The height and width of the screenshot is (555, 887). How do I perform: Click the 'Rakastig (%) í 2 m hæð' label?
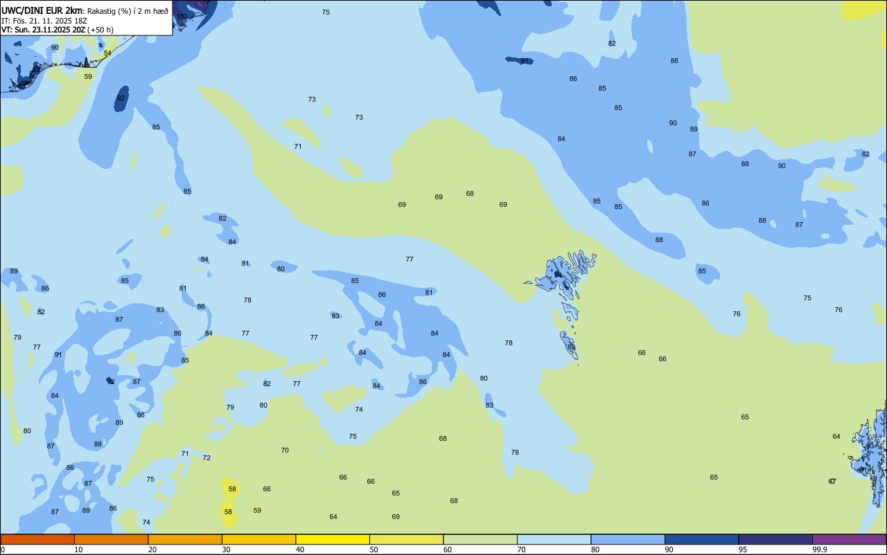(128, 10)
